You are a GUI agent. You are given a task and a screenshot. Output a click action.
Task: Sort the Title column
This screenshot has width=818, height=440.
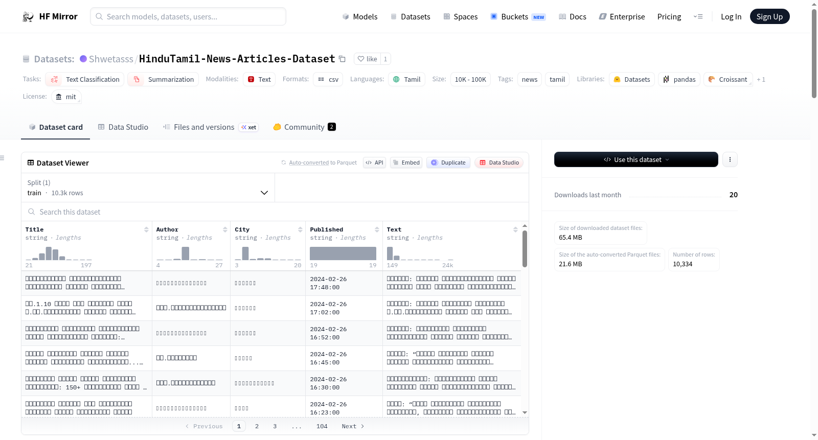pyautogui.click(x=146, y=229)
